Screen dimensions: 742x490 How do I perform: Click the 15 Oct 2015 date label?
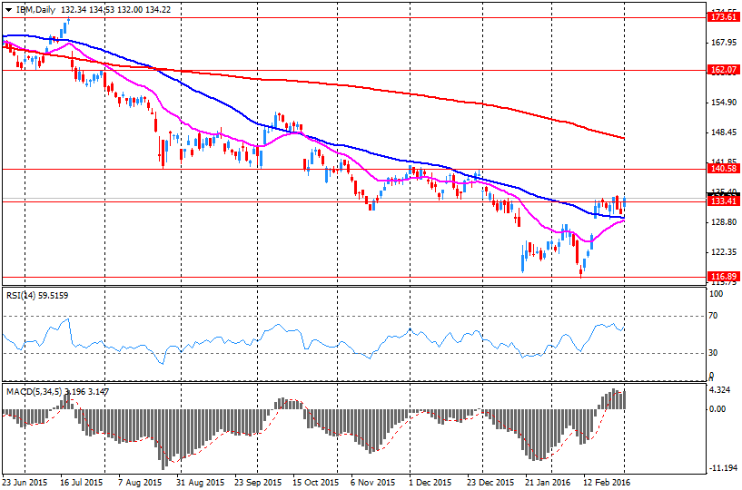point(316,483)
